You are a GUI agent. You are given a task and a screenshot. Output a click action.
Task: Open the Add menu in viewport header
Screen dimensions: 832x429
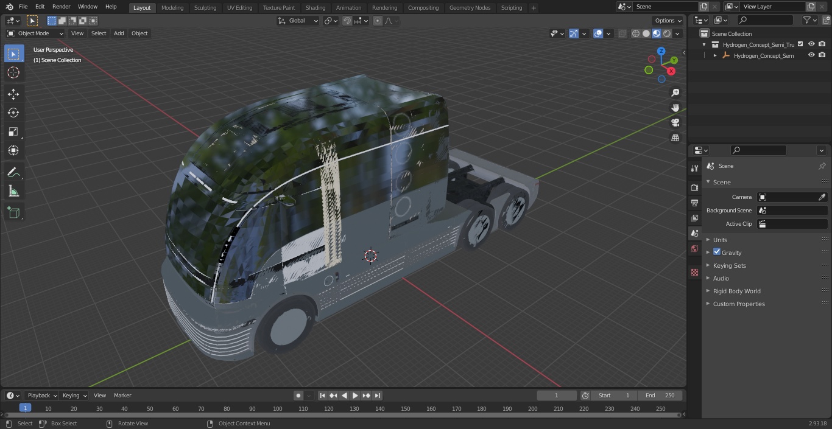coord(119,33)
